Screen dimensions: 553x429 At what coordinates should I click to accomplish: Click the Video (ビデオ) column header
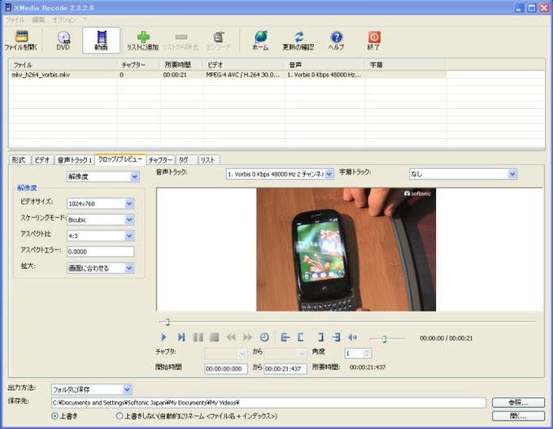[243, 65]
